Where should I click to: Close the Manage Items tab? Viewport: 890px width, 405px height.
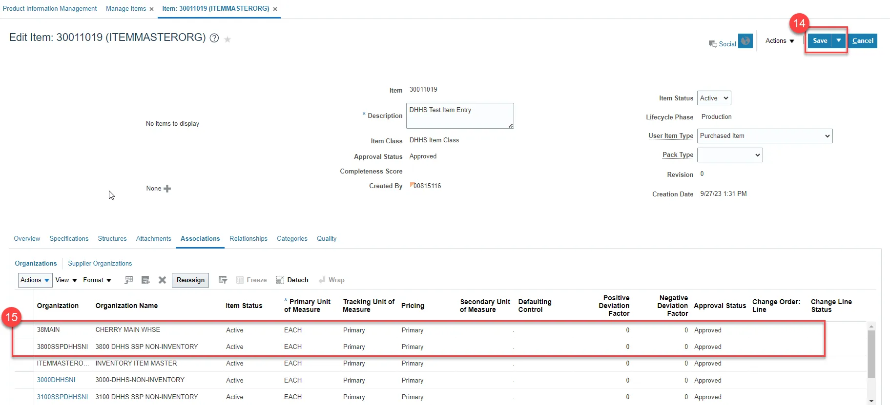(151, 9)
